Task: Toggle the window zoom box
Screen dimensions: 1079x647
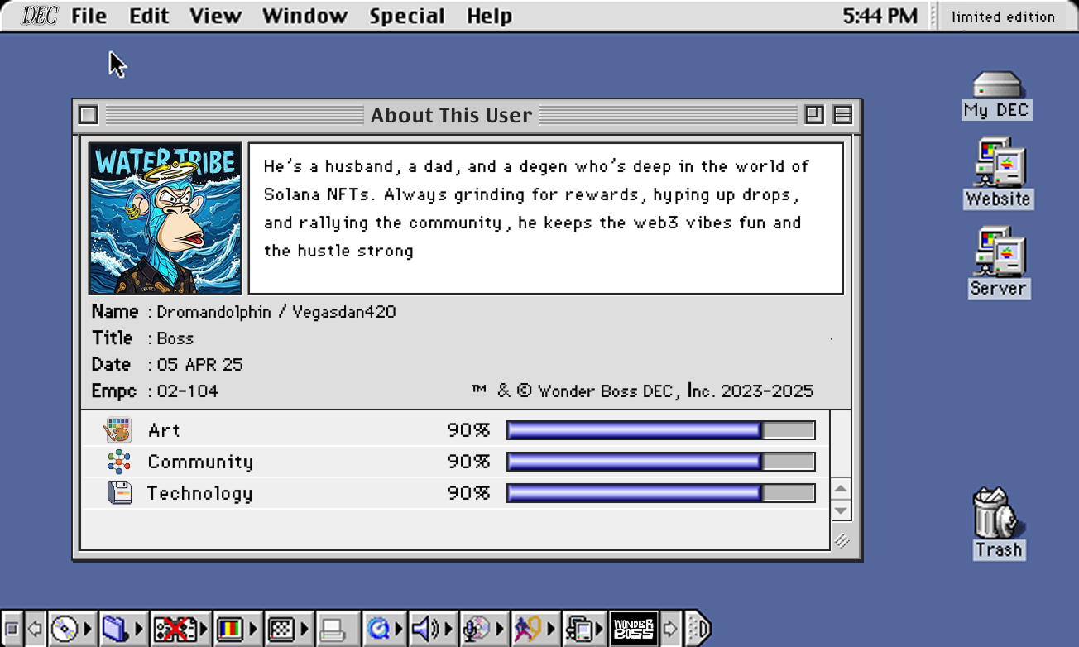Action: coord(814,115)
